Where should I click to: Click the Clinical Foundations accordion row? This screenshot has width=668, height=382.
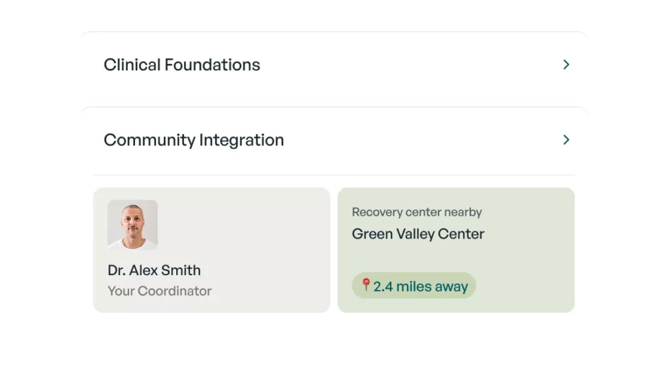click(334, 65)
